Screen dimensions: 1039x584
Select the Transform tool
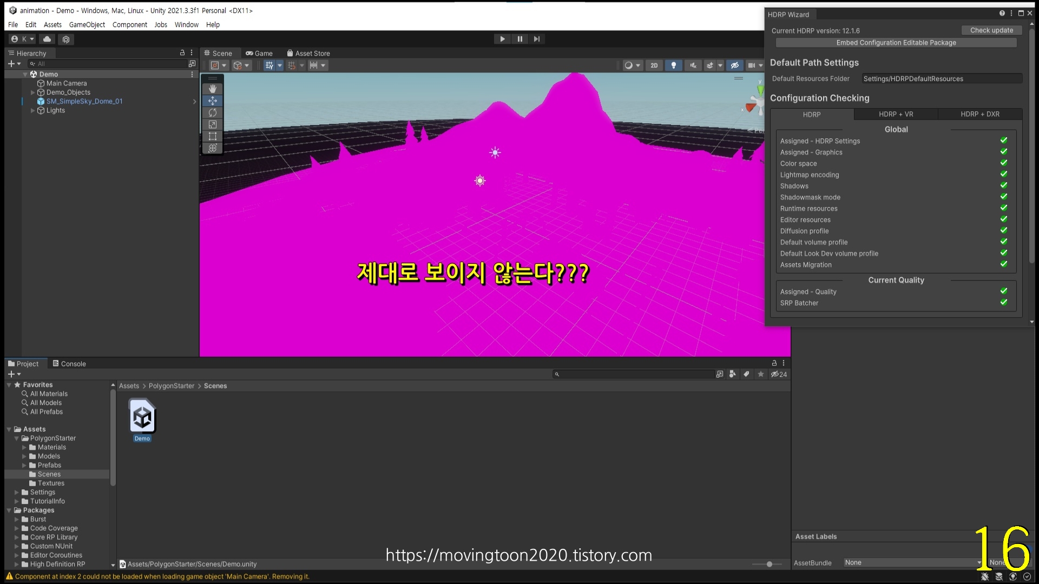pos(213,148)
